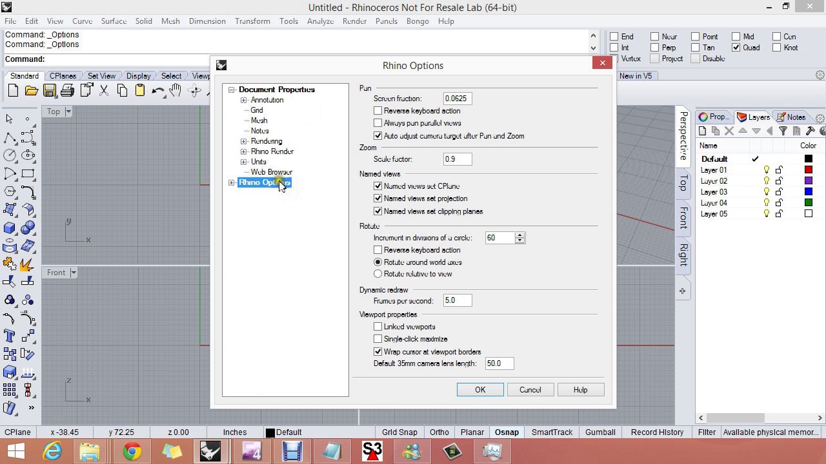
Task: Expand the Rendering tree node
Action: pos(244,141)
